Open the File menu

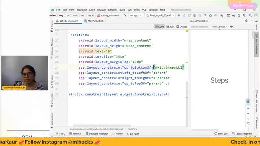tap(58, 10)
